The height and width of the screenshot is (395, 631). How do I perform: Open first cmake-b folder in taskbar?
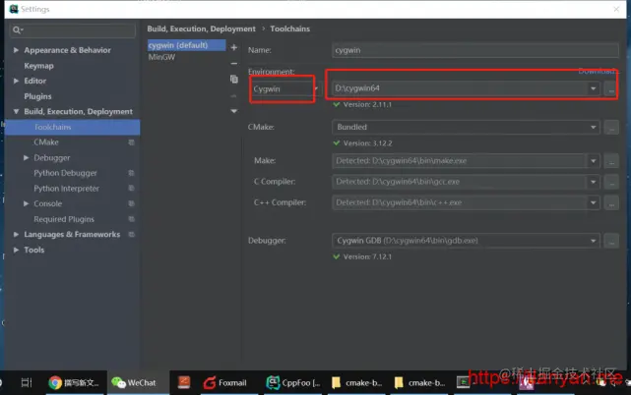[357, 382]
